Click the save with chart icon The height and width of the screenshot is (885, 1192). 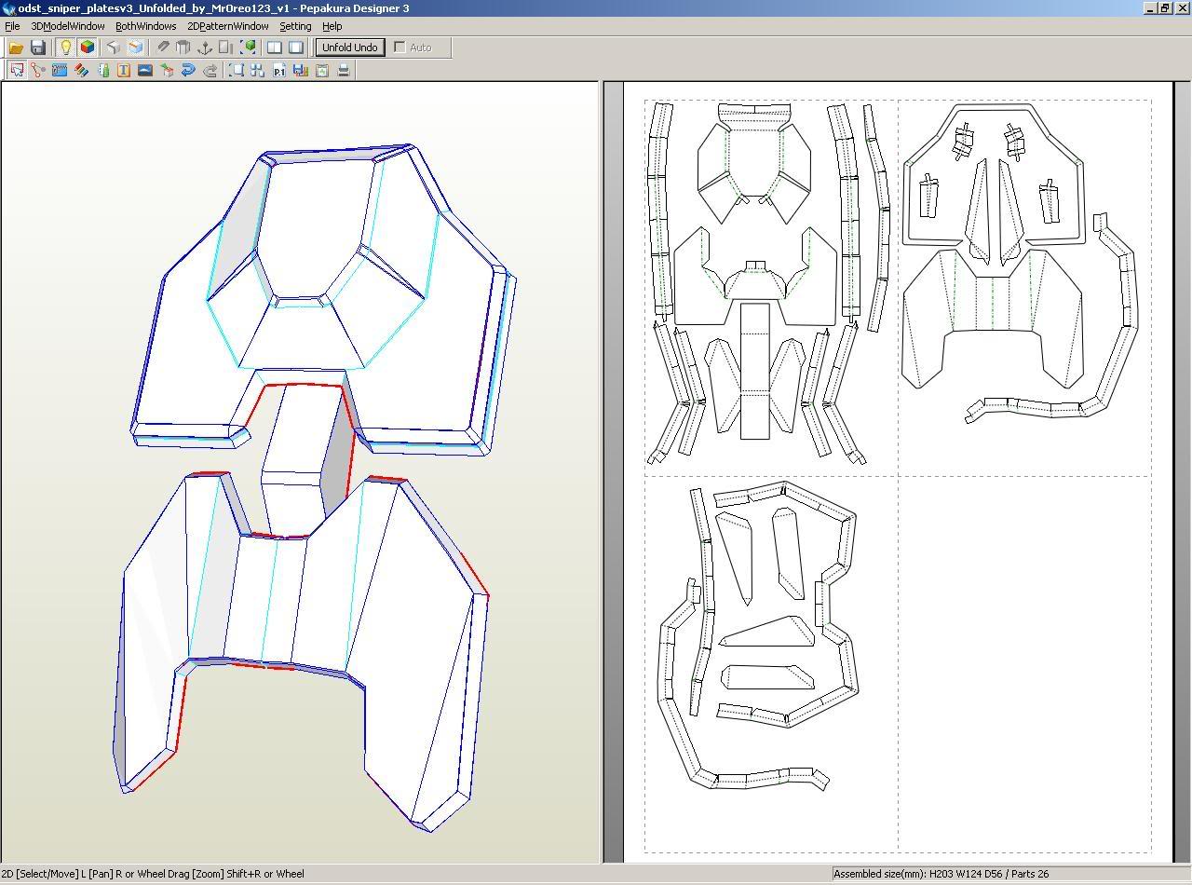click(x=300, y=70)
